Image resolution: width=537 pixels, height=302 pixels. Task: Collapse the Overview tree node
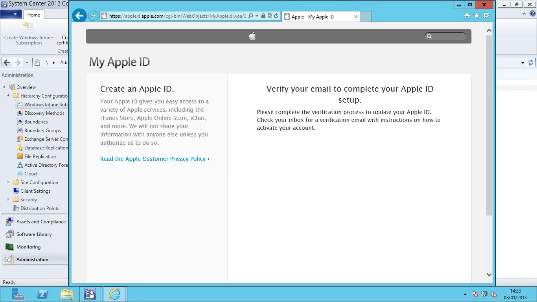(x=4, y=87)
